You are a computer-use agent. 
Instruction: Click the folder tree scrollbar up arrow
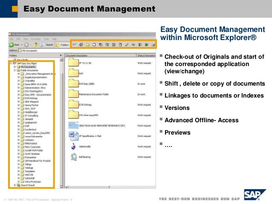click(61, 60)
